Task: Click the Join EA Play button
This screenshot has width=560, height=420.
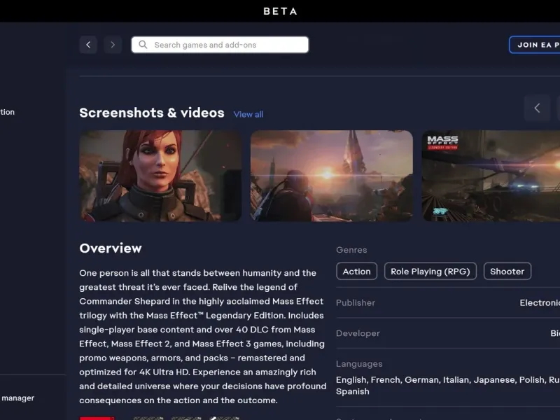Action: 535,45
